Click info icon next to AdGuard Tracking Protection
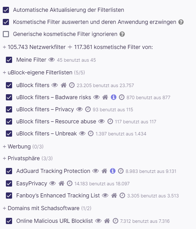The width and height of the screenshot is (196, 229). click(x=113, y=171)
